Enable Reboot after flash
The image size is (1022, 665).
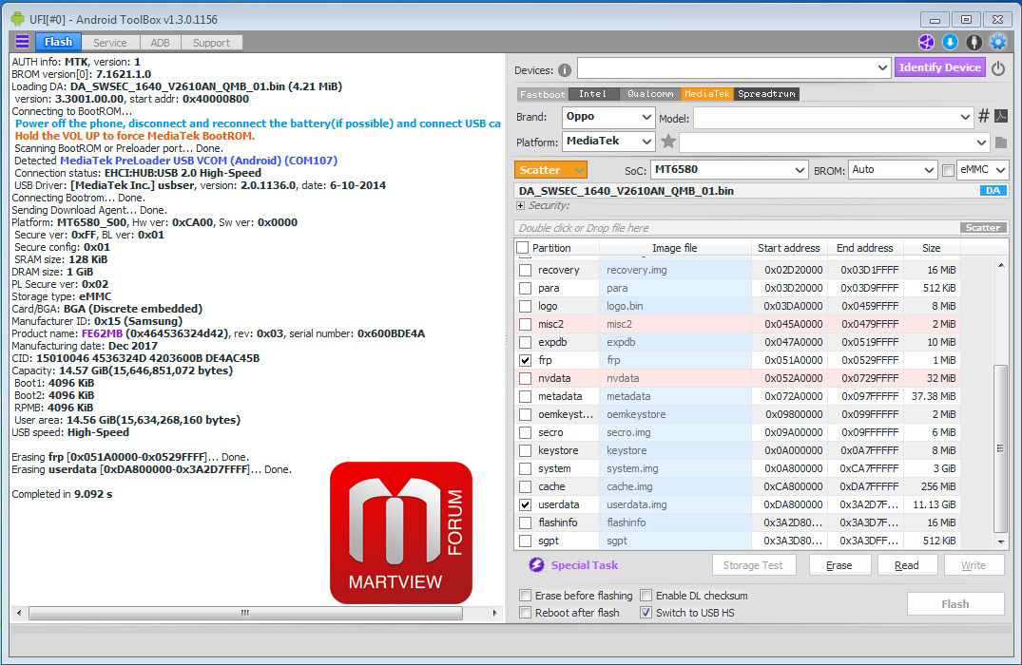click(525, 612)
